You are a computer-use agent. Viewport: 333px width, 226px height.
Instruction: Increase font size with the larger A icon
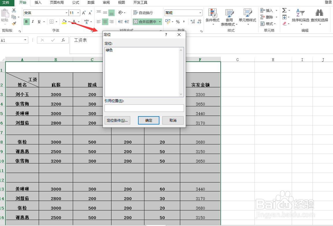click(84, 13)
